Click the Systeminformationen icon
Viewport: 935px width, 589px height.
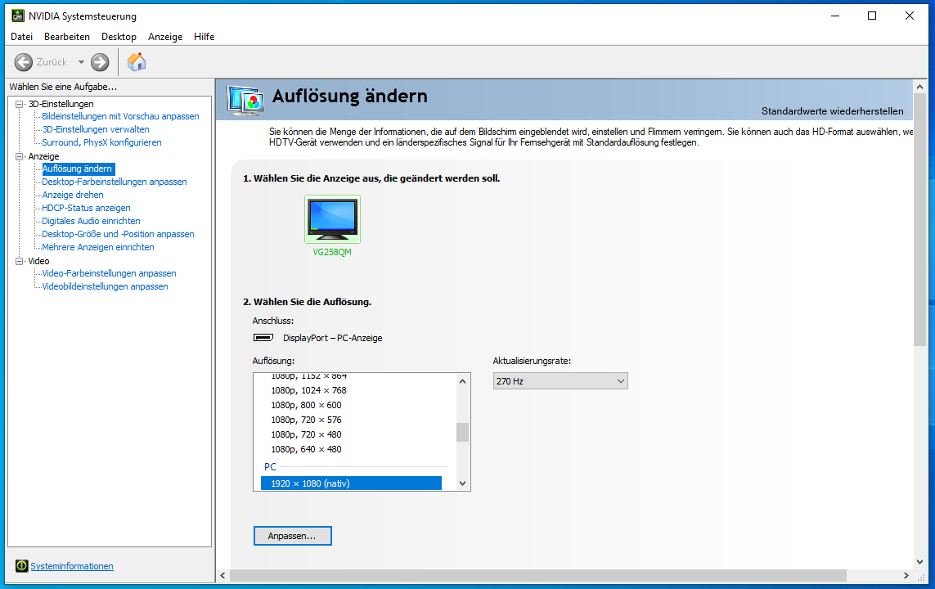point(22,566)
